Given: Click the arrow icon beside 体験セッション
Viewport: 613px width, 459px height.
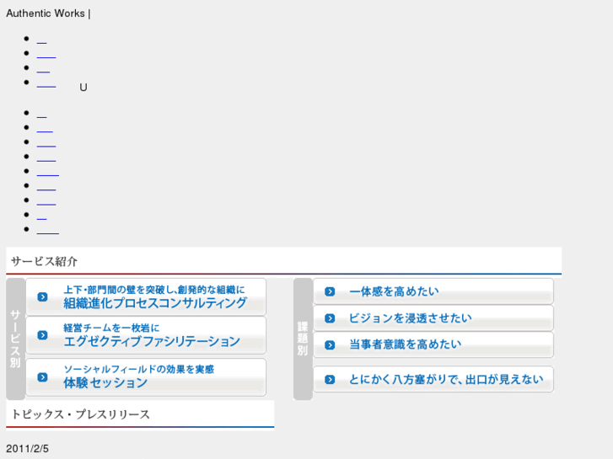Looking at the screenshot, I should pos(42,377).
